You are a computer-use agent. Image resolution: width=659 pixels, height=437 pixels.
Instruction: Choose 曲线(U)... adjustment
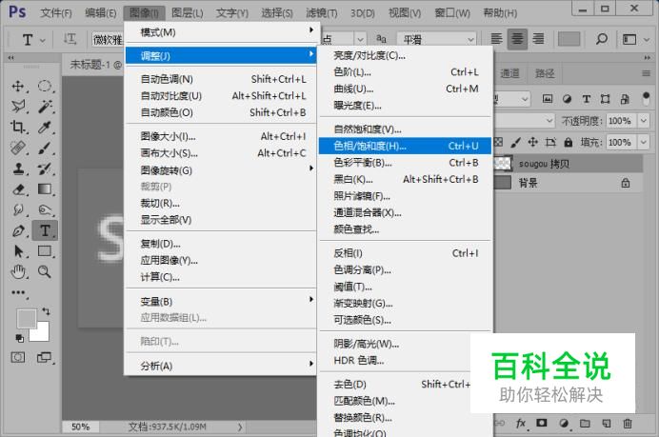[x=405, y=89]
